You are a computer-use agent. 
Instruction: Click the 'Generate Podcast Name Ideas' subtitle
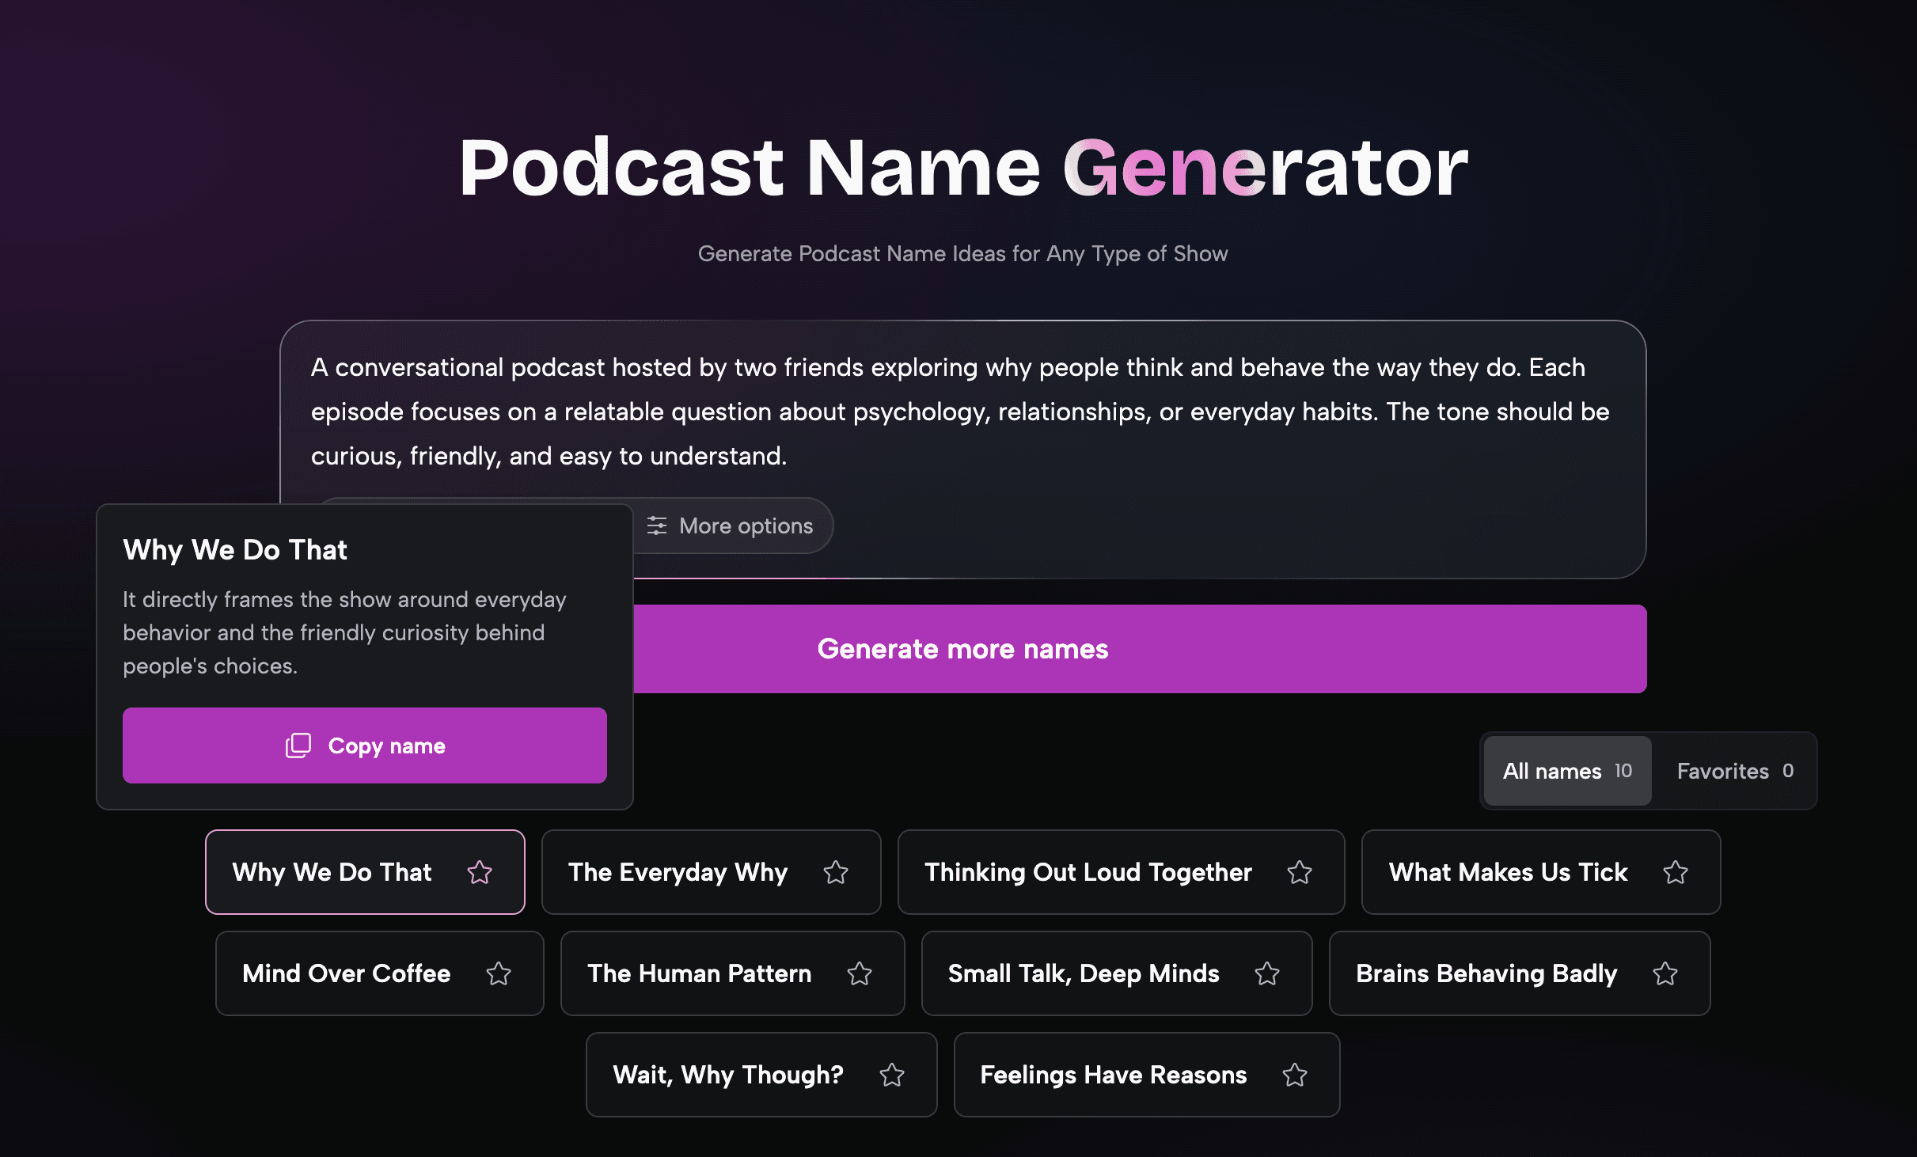click(962, 253)
